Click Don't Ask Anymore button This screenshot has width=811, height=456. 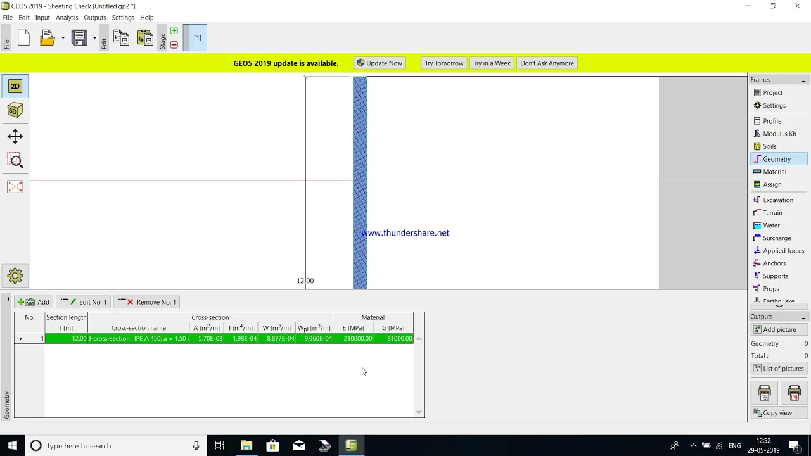coord(547,63)
